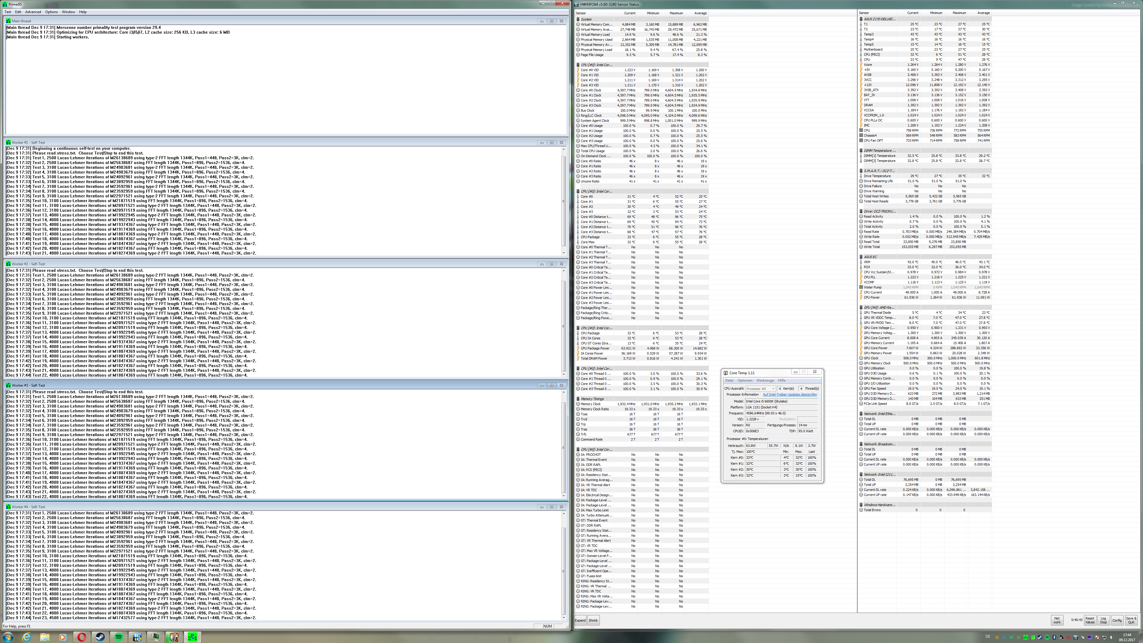Open the Prozessor #0 dropdown in Core Temp
Viewport: 1143px width, 643px height.
coord(761,388)
